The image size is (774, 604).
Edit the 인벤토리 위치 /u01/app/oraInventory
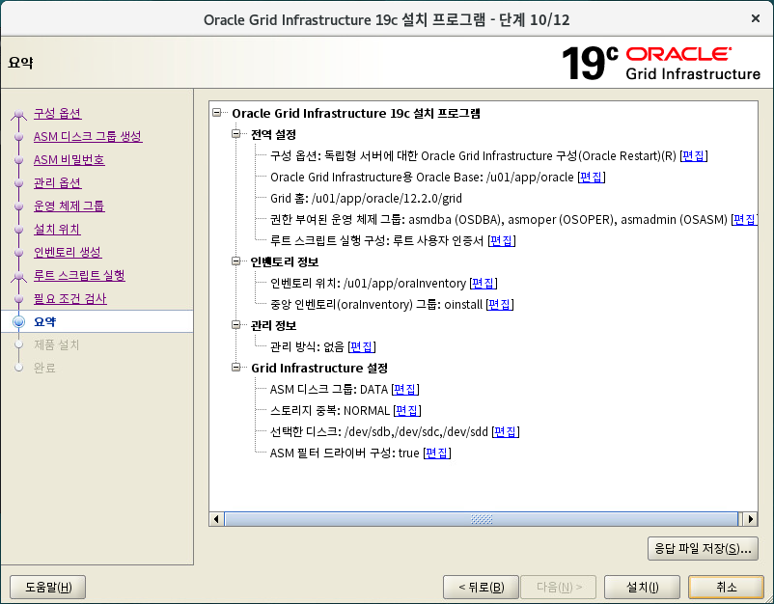(484, 284)
